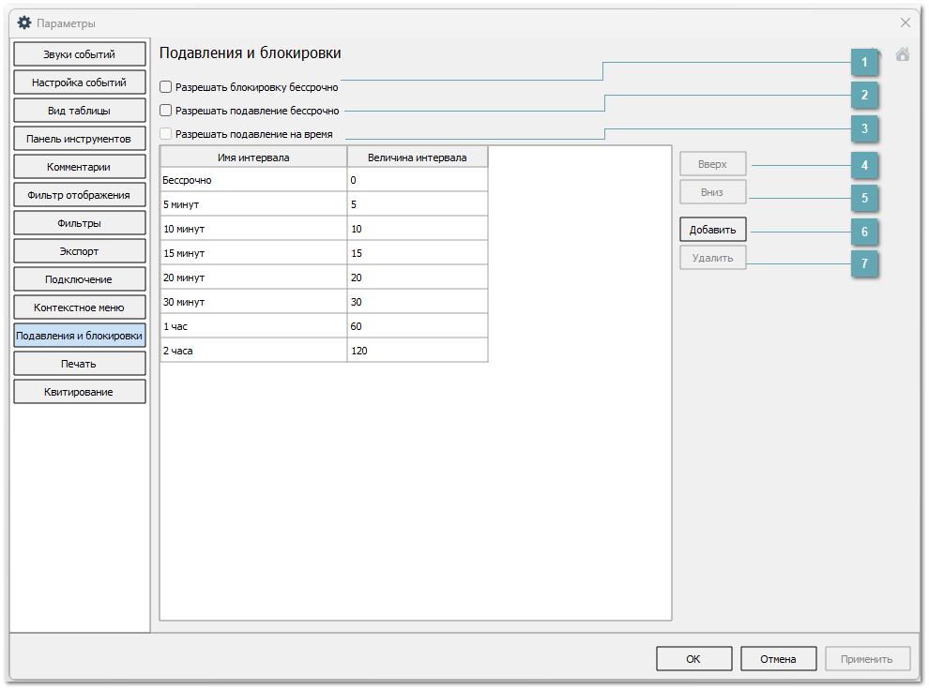Image resolution: width=929 pixels, height=690 pixels.
Task: Click 'Отмена' to cancel changes
Action: tap(778, 659)
